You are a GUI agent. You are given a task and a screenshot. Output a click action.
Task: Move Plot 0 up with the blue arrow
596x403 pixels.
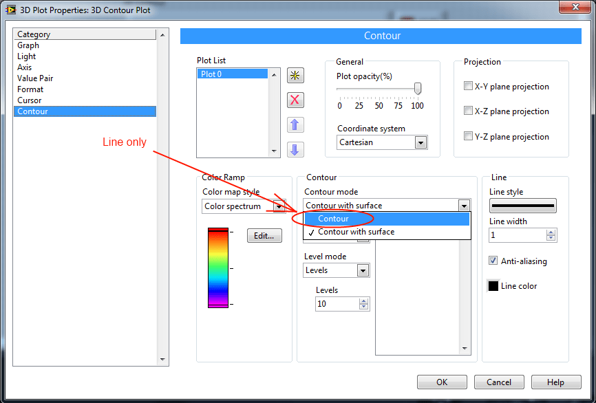point(295,124)
